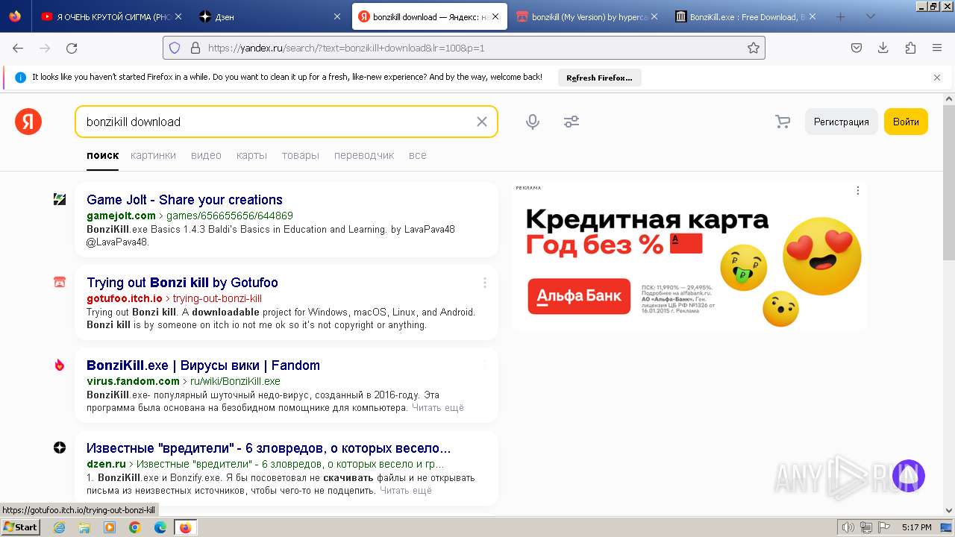Select the товары search category
Viewport: 955px width, 537px height.
coord(301,155)
